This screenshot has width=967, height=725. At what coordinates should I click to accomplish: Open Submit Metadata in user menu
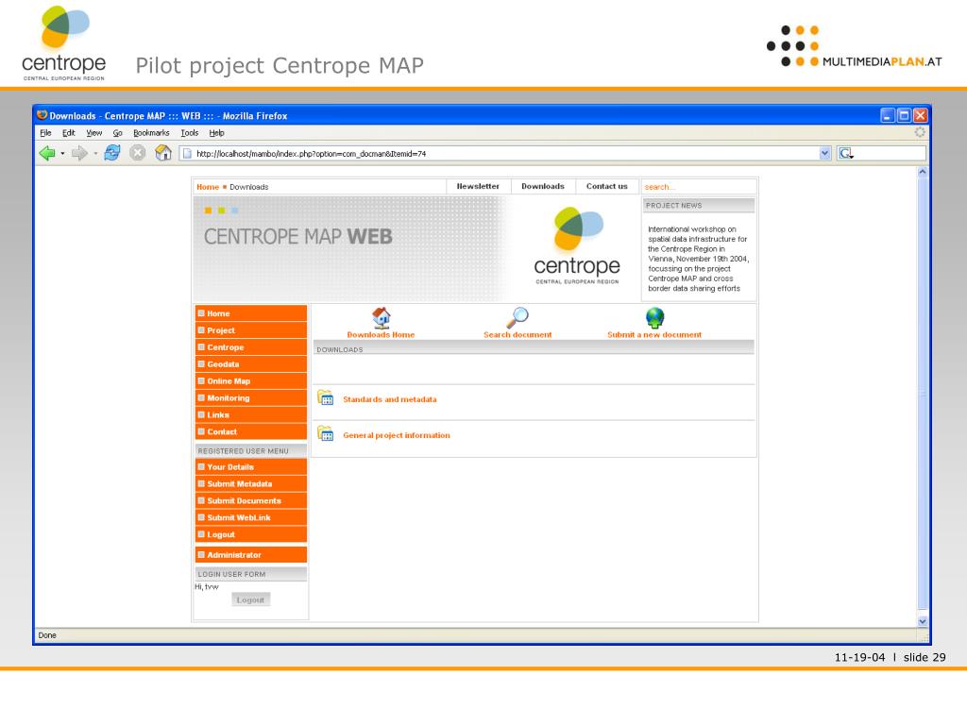pyautogui.click(x=251, y=484)
